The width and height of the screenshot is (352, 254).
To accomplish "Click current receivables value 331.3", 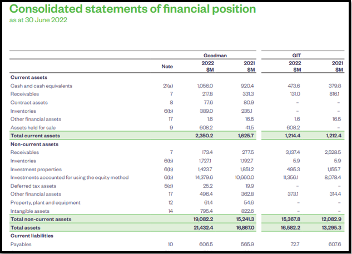I will coord(248,94).
